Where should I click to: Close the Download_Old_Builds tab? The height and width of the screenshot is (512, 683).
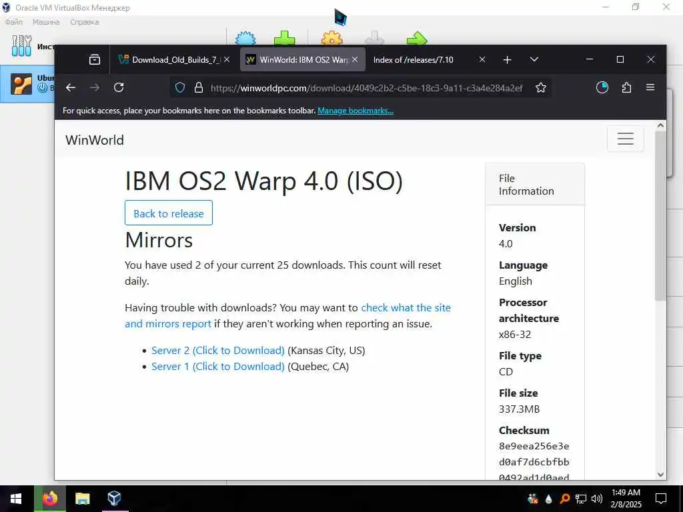[x=227, y=59]
